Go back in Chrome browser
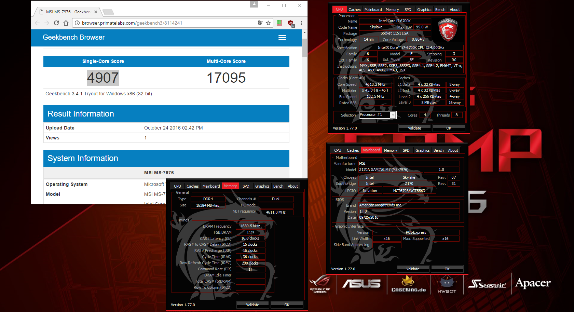Image resolution: width=574 pixels, height=312 pixels. coord(37,23)
